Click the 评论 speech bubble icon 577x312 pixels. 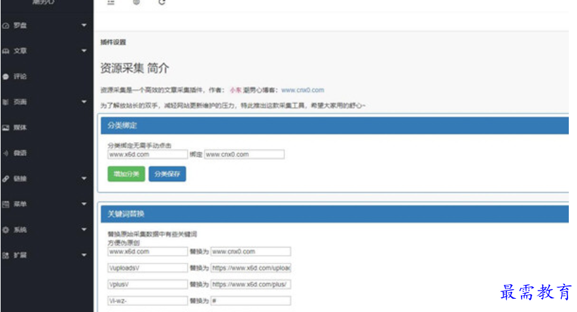6,76
